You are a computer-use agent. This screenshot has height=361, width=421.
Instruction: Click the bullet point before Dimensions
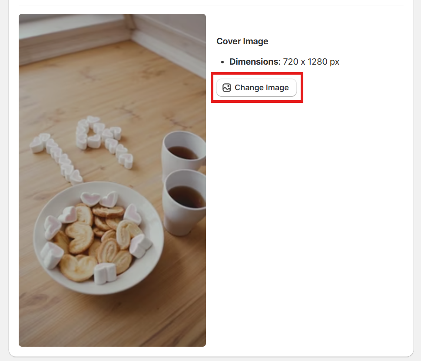click(x=222, y=62)
